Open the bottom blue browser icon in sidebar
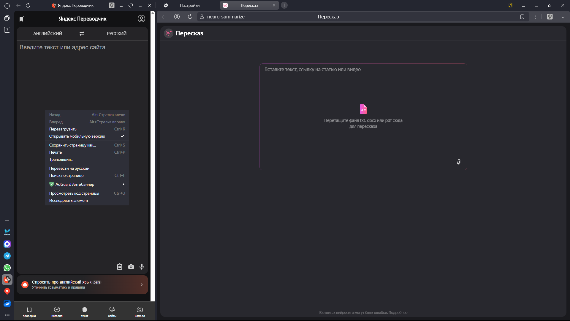The width and height of the screenshot is (570, 321). [7, 303]
